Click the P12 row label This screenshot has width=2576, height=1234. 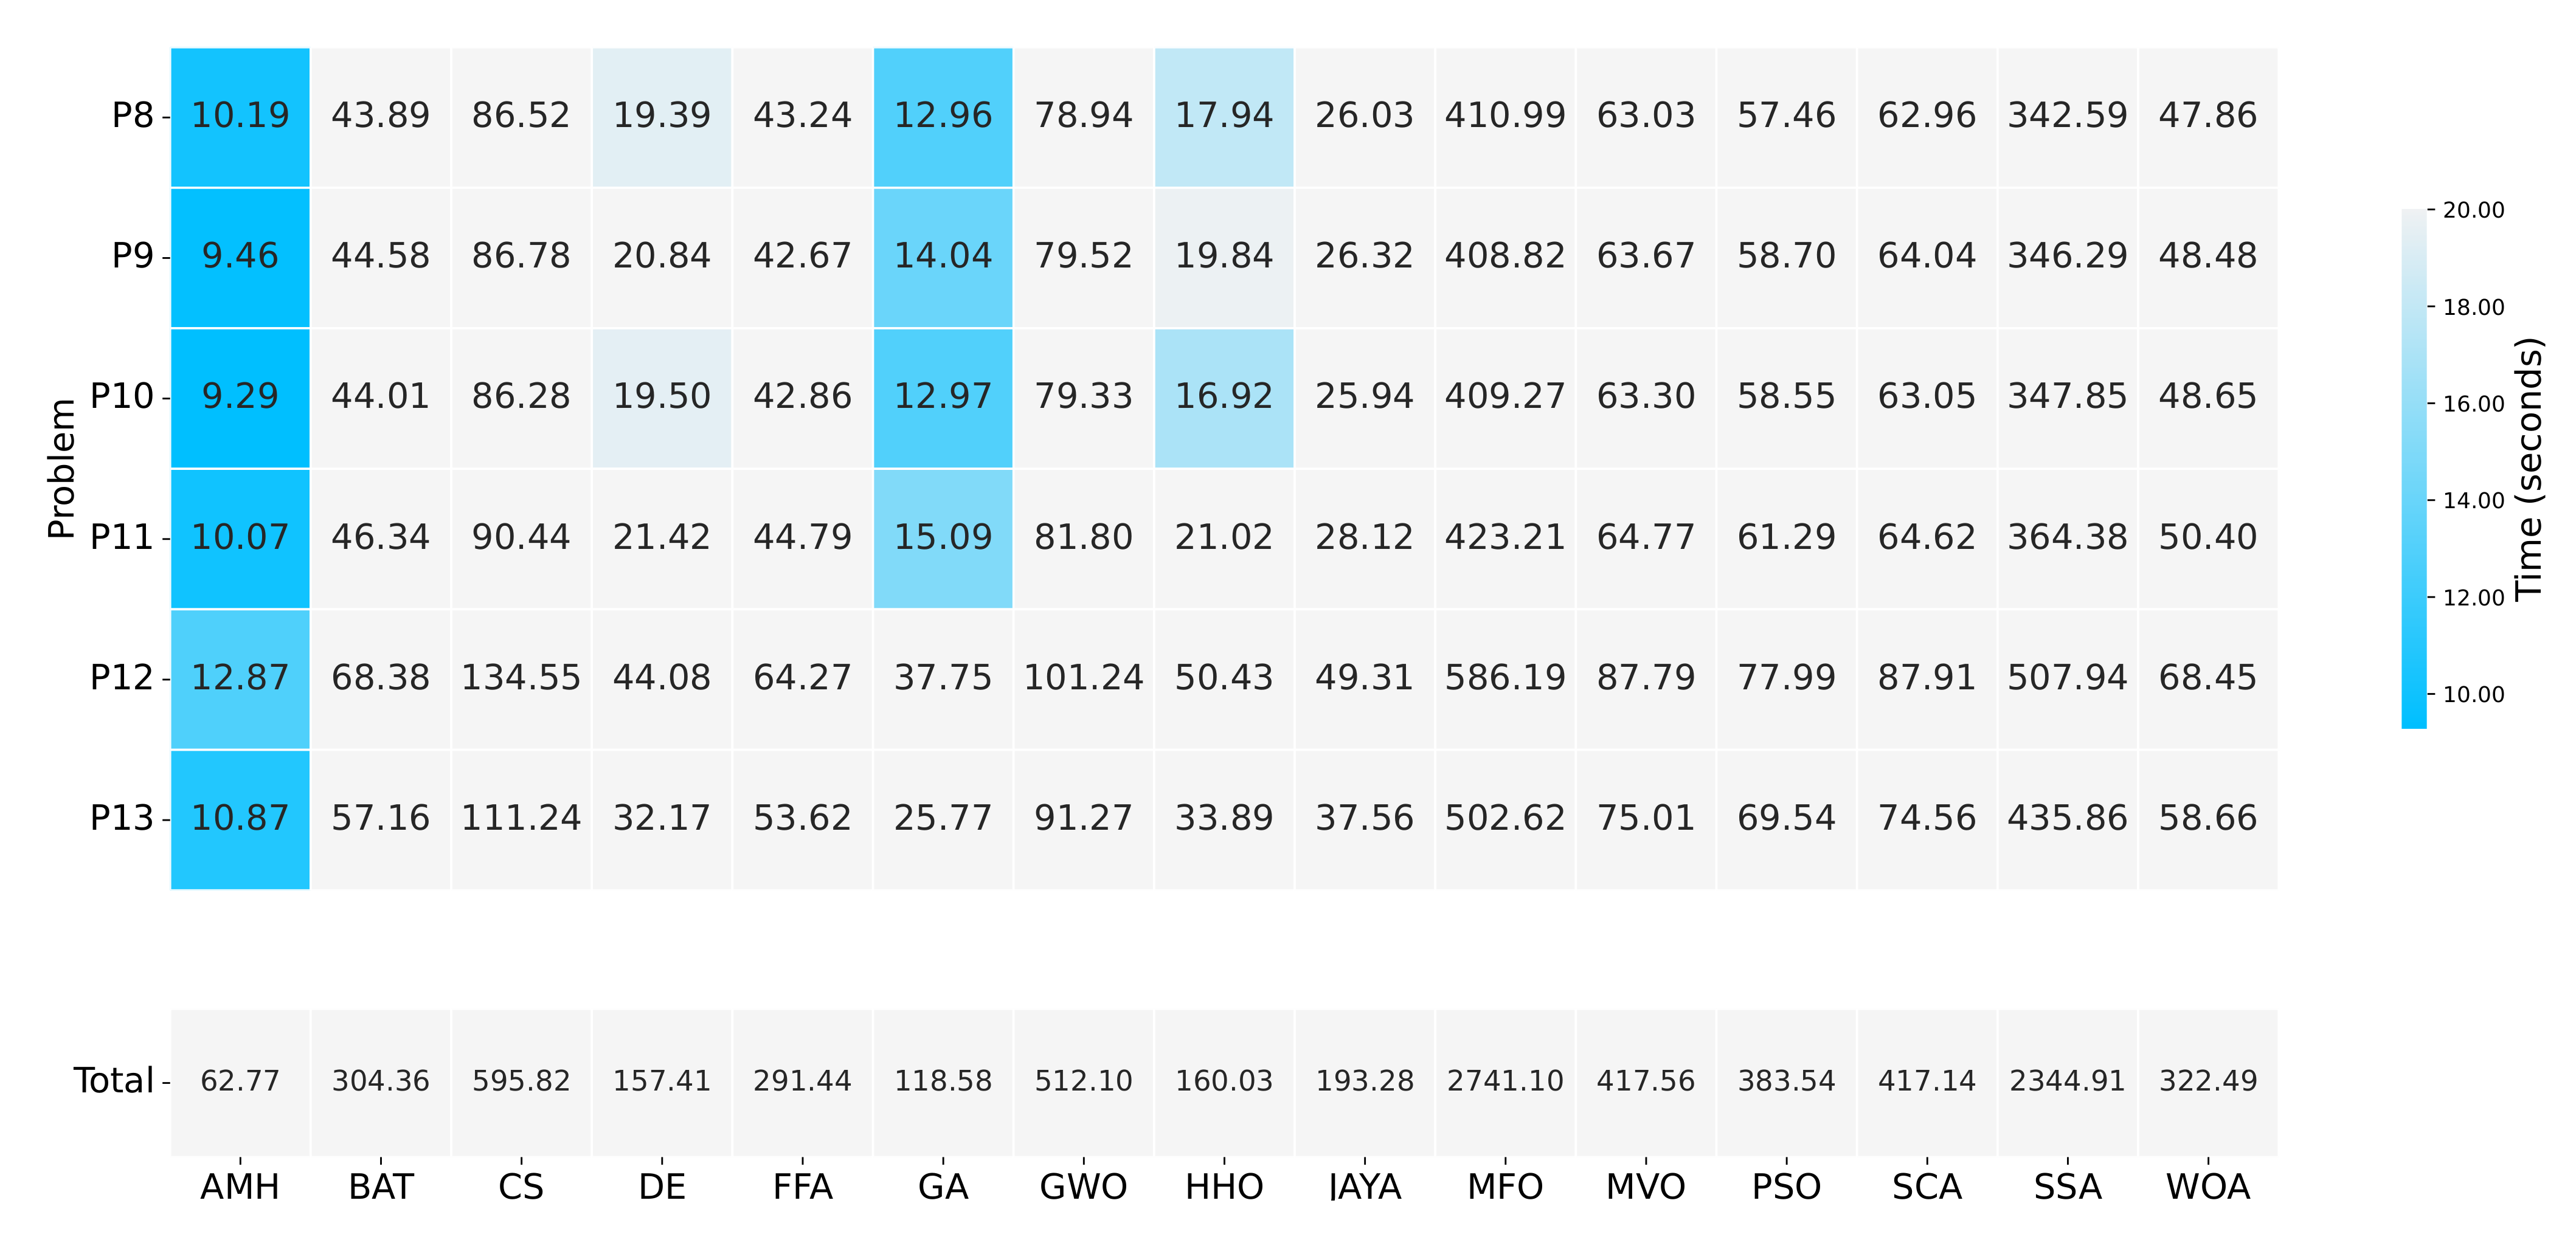(x=121, y=678)
